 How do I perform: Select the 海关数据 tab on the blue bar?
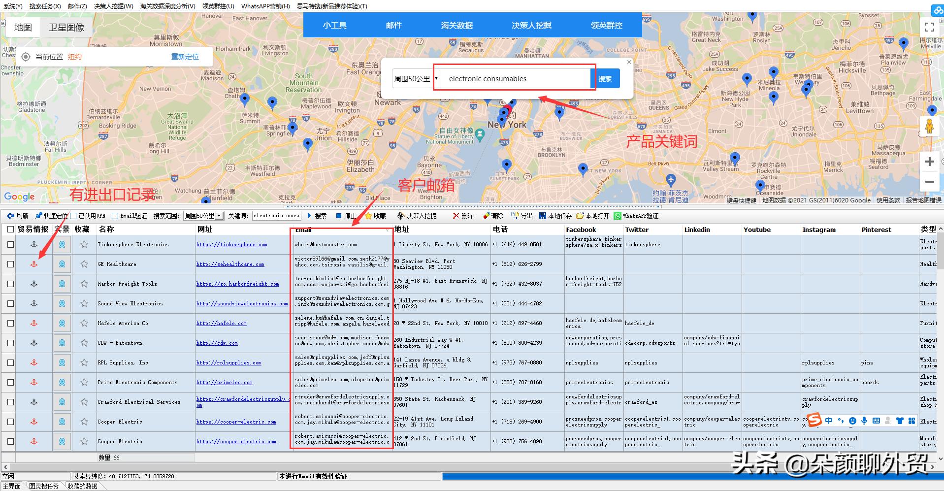[457, 25]
